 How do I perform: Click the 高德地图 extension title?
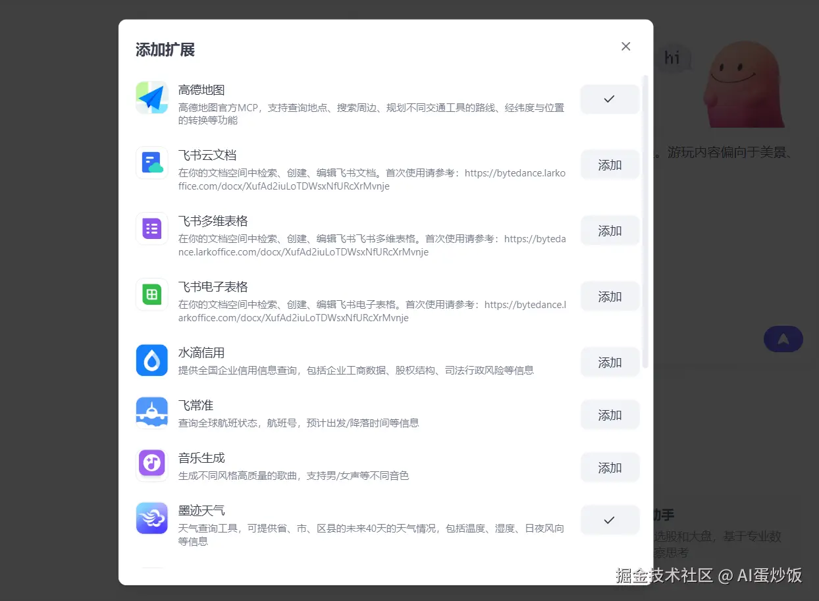pyautogui.click(x=201, y=90)
